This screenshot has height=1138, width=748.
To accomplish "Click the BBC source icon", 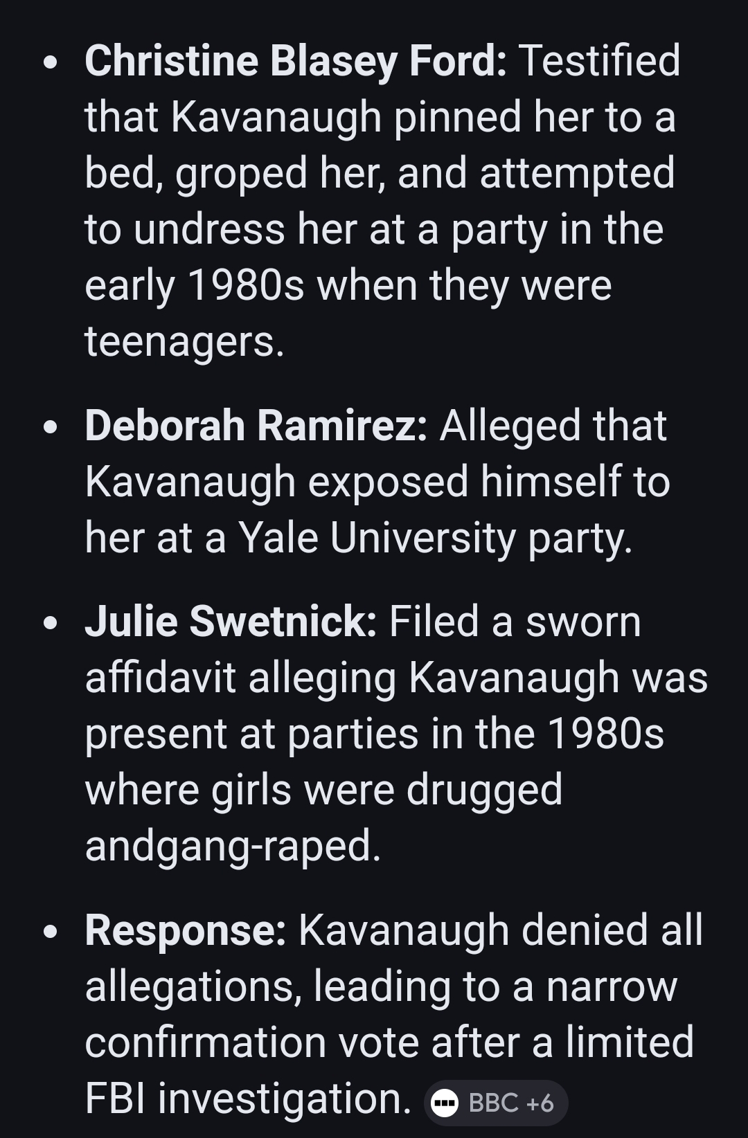I will (x=444, y=1103).
